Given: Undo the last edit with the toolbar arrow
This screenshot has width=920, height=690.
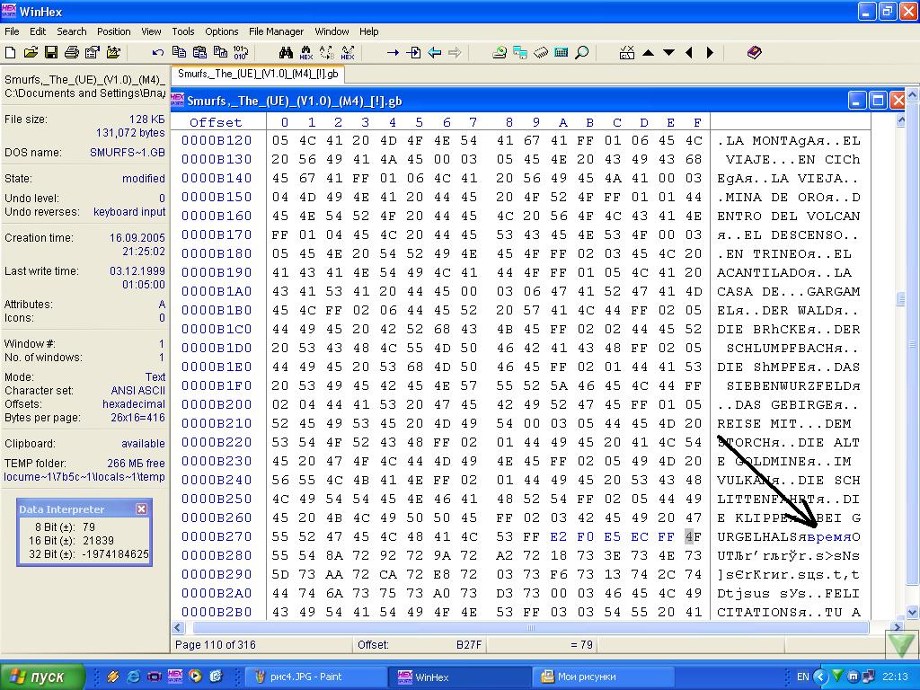Looking at the screenshot, I should click(157, 53).
